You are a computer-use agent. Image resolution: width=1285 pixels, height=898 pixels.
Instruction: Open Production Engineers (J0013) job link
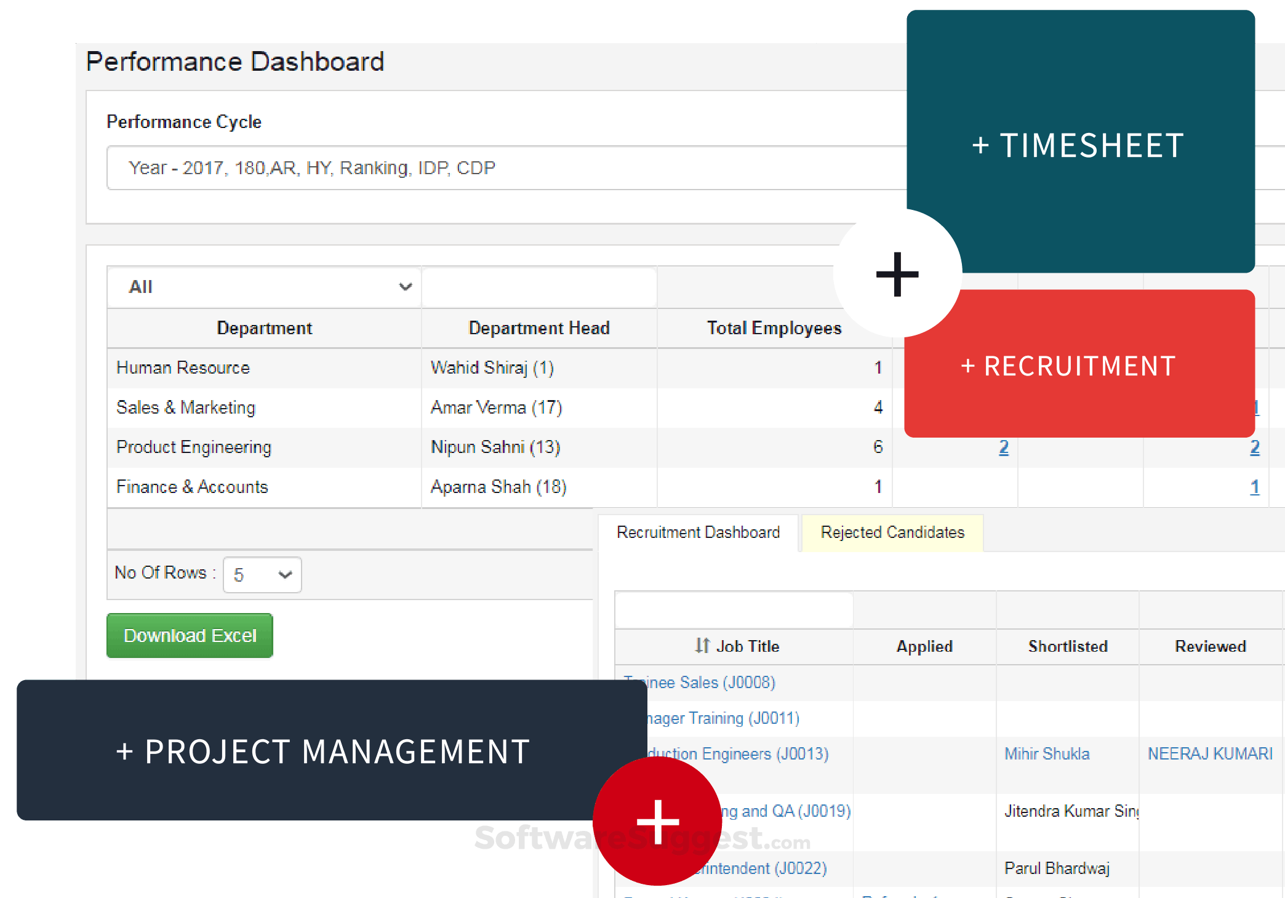[x=738, y=754]
